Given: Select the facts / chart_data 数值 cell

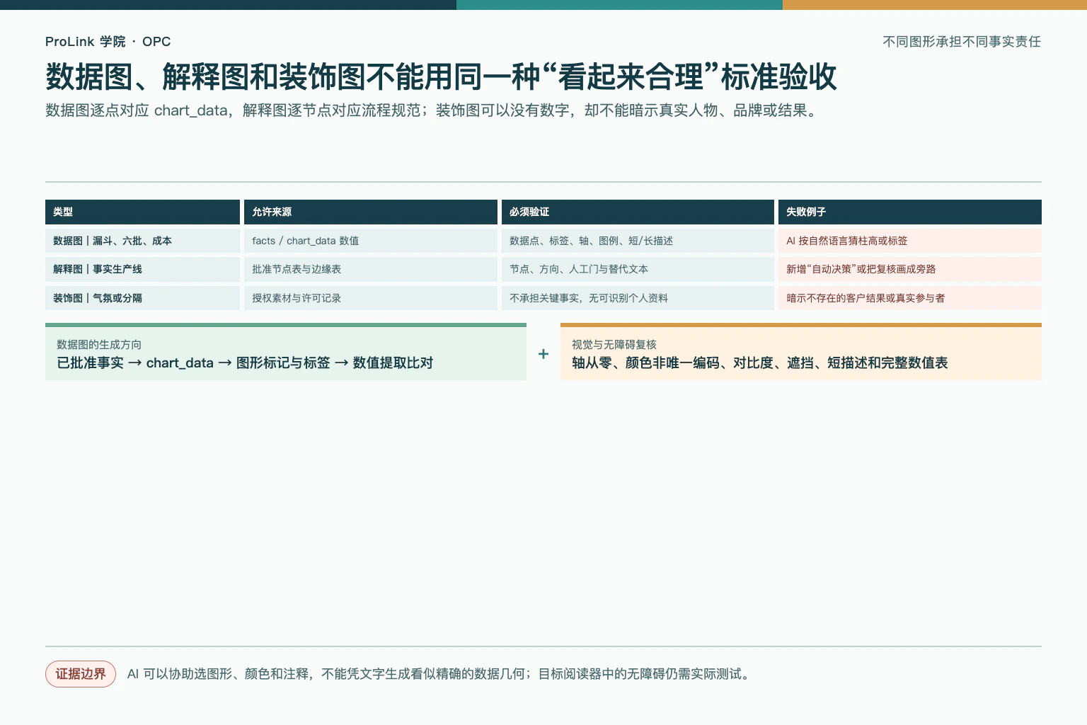Looking at the screenshot, I should pos(370,241).
